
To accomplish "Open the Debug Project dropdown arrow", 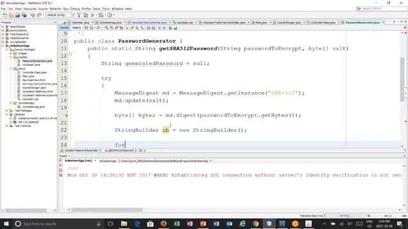I will [105, 15].
